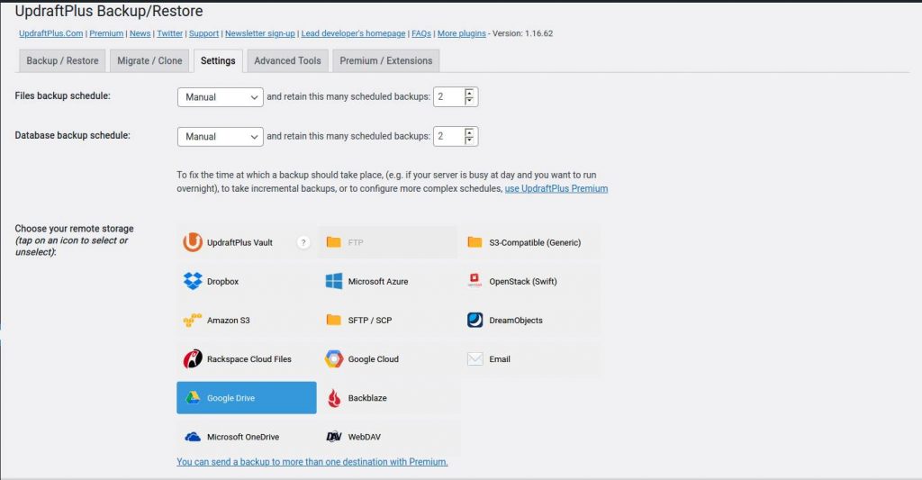Open the Premium / Extensions tab

click(385, 60)
